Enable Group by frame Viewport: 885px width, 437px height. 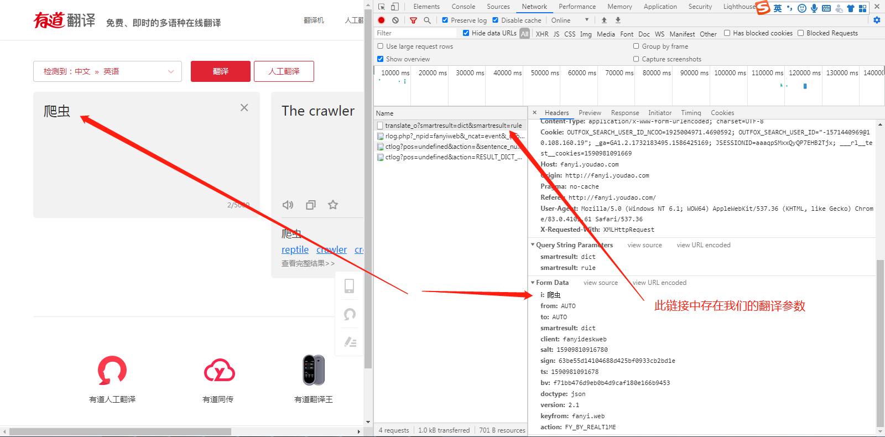click(636, 46)
